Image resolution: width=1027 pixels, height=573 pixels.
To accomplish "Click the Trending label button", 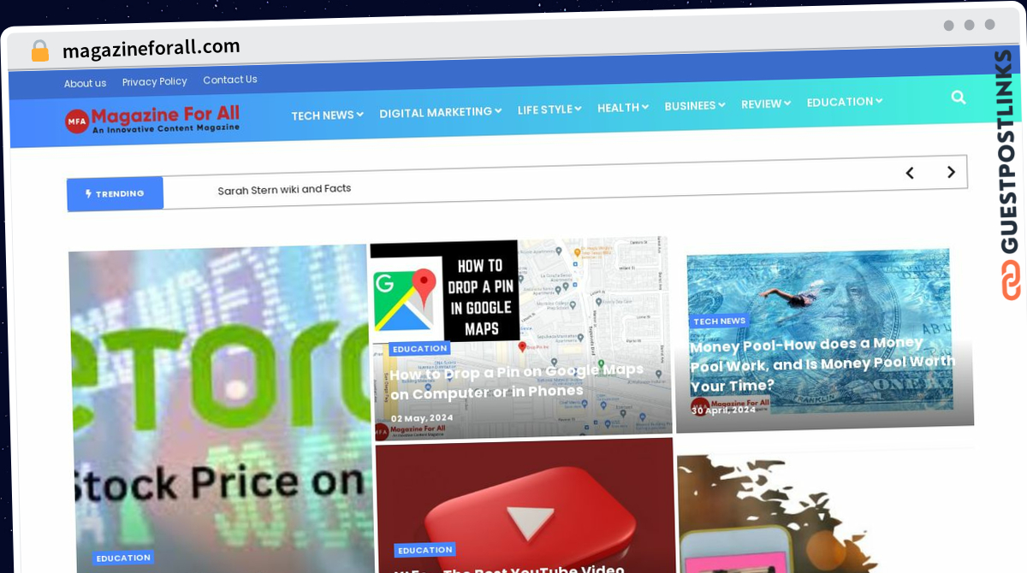I will 115,193.
